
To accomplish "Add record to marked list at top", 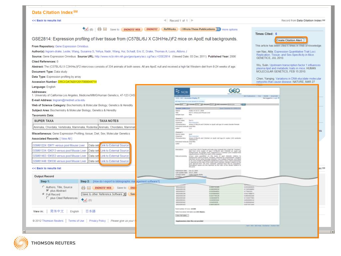I will click(85, 29).
